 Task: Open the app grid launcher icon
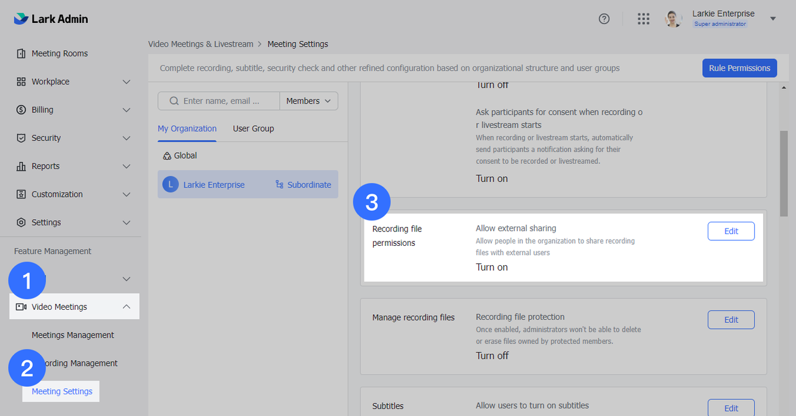click(644, 19)
